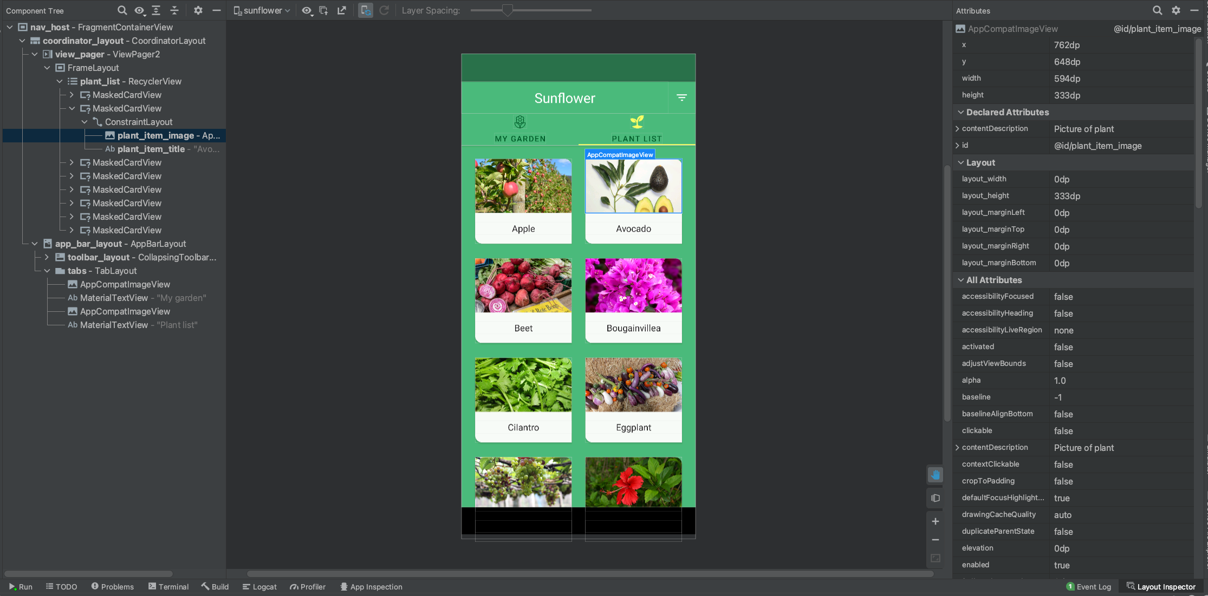1208x596 pixels.
Task: Open the TODO panel
Action: (62, 586)
